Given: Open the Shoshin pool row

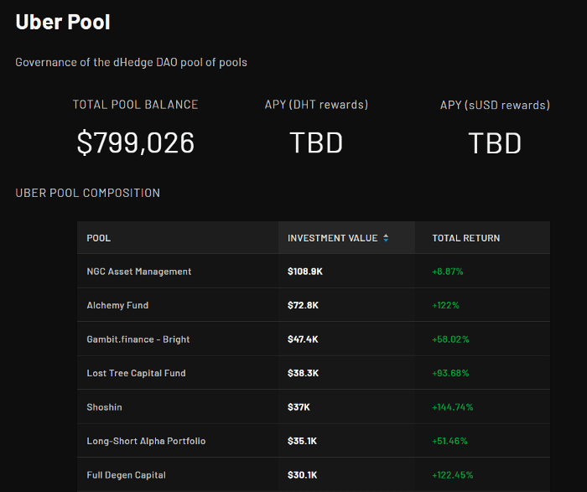Looking at the screenshot, I should tap(314, 407).
